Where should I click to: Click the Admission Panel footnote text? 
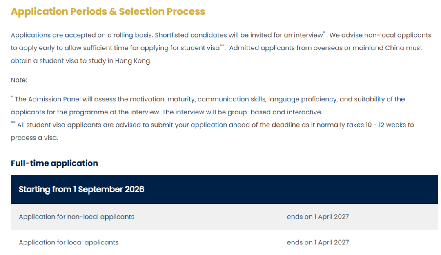coord(207,105)
